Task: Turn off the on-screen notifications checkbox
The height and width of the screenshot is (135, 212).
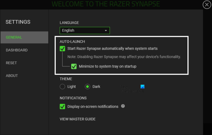Action: point(63,107)
